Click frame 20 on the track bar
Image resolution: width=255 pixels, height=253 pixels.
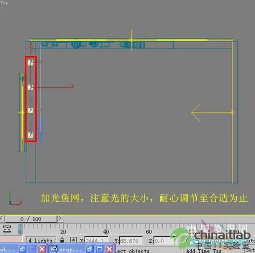click(x=63, y=231)
